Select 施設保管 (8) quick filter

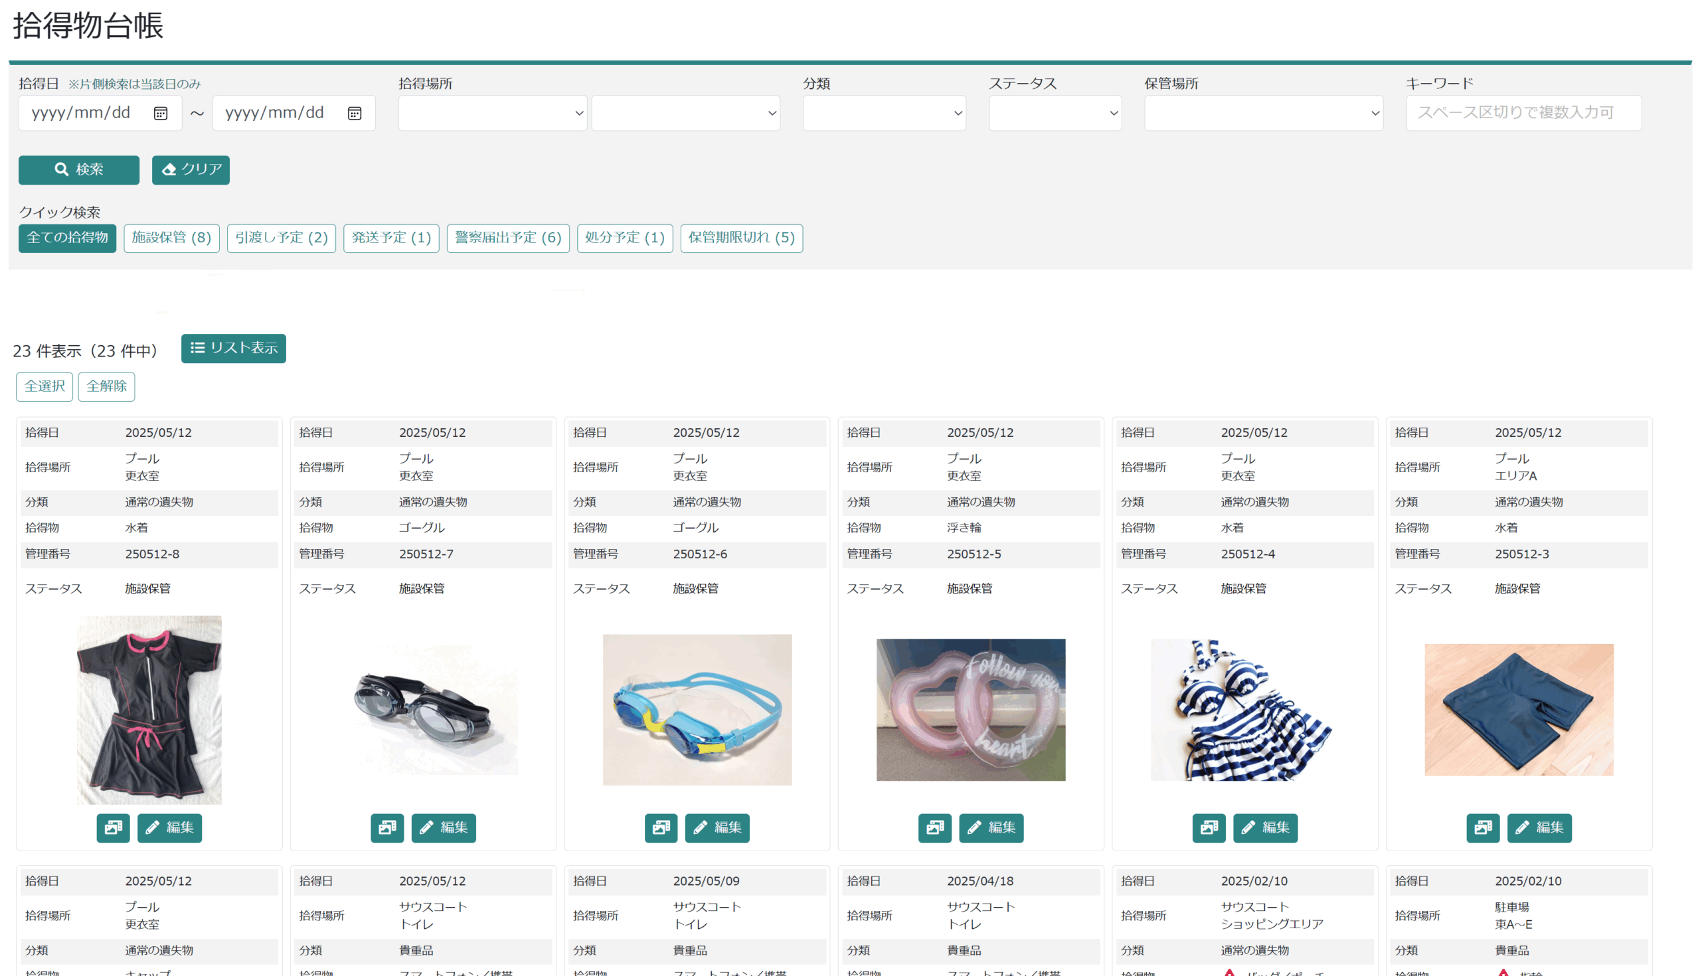click(171, 237)
